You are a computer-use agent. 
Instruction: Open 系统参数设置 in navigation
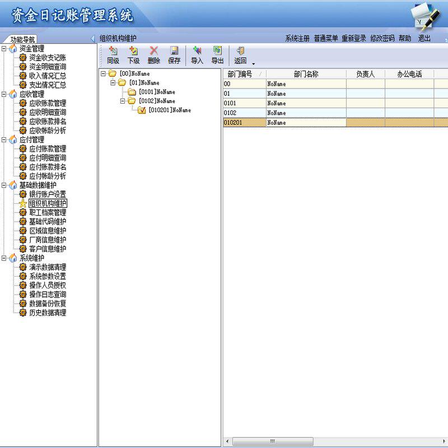click(x=48, y=276)
